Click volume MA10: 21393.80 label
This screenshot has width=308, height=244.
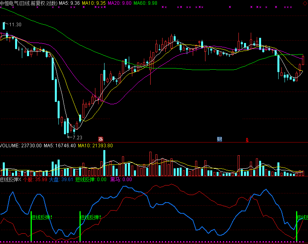click(95, 146)
